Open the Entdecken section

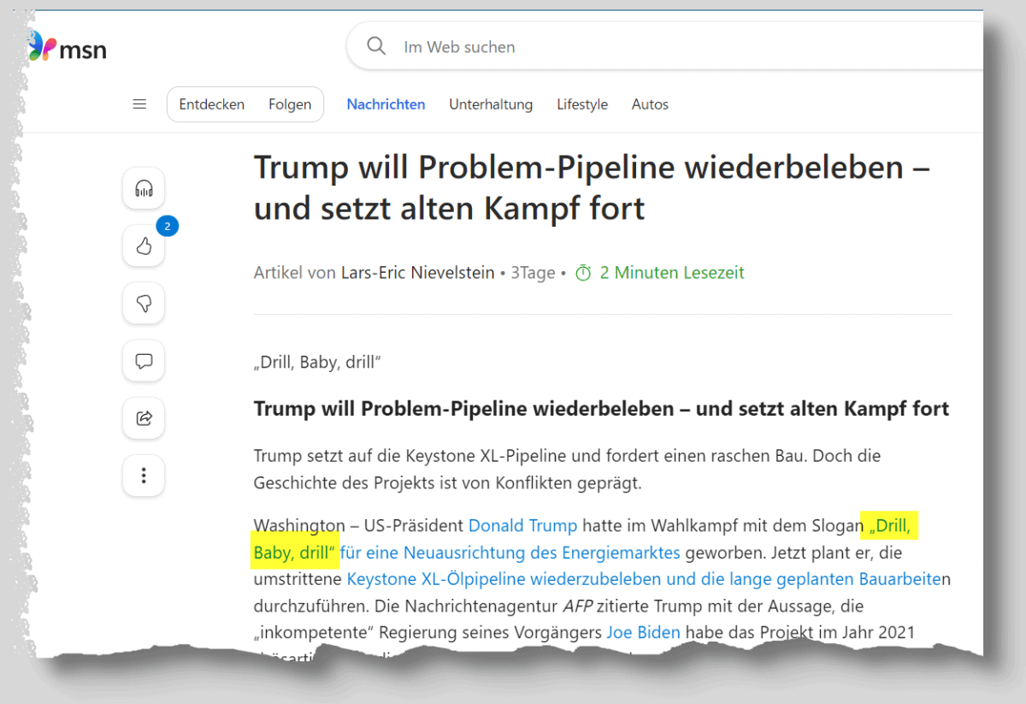click(x=211, y=104)
